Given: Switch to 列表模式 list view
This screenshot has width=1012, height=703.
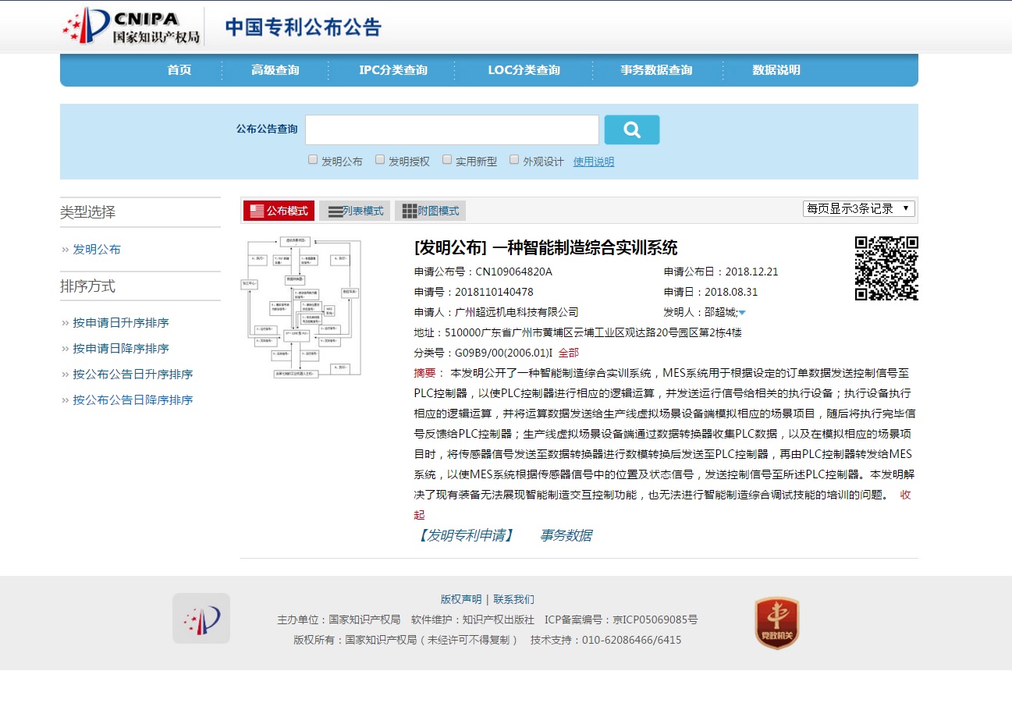Looking at the screenshot, I should (356, 211).
